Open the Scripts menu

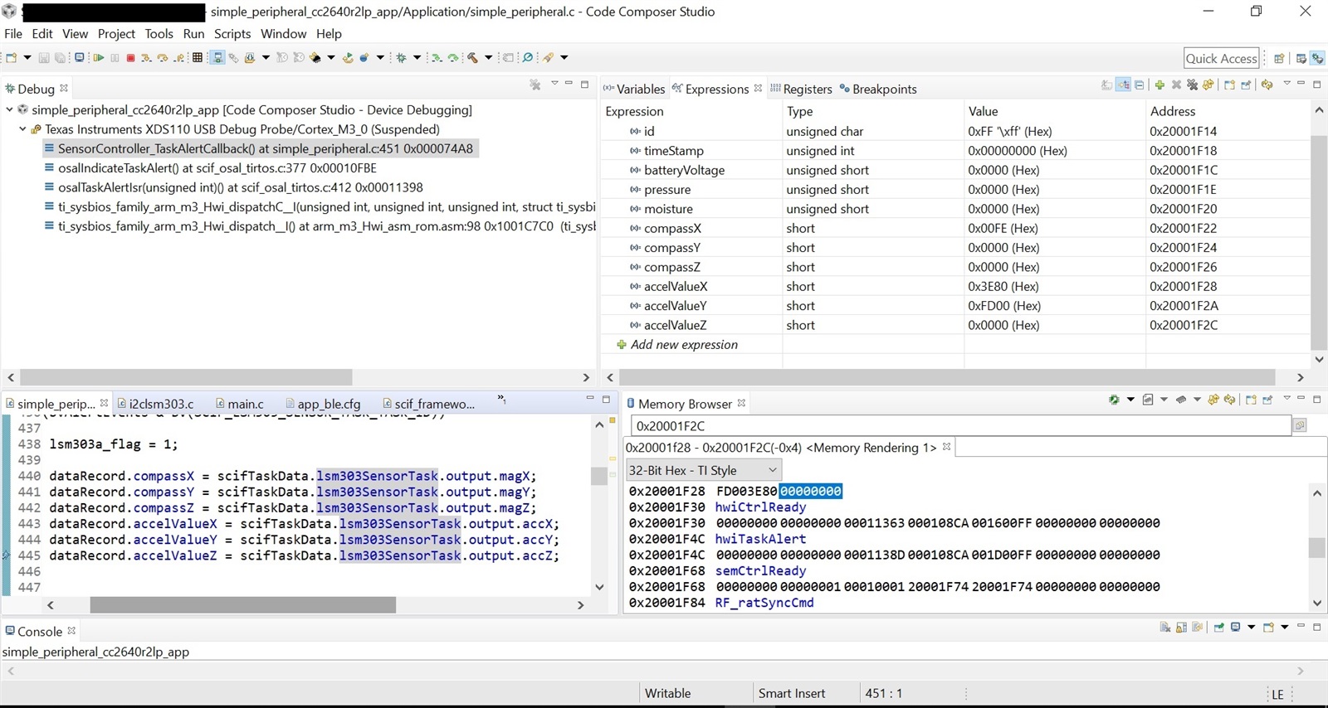click(232, 34)
